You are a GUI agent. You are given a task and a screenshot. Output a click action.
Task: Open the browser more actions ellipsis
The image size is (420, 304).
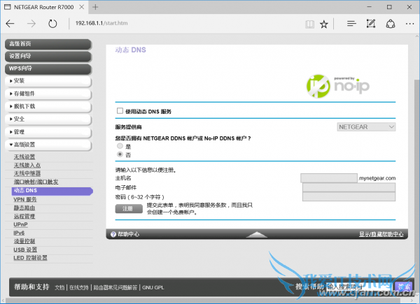[409, 24]
